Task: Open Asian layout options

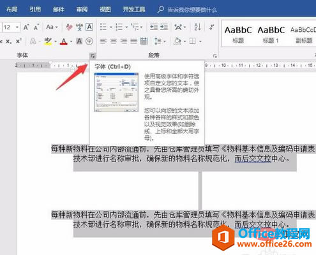Action: pyautogui.click(x=178, y=27)
